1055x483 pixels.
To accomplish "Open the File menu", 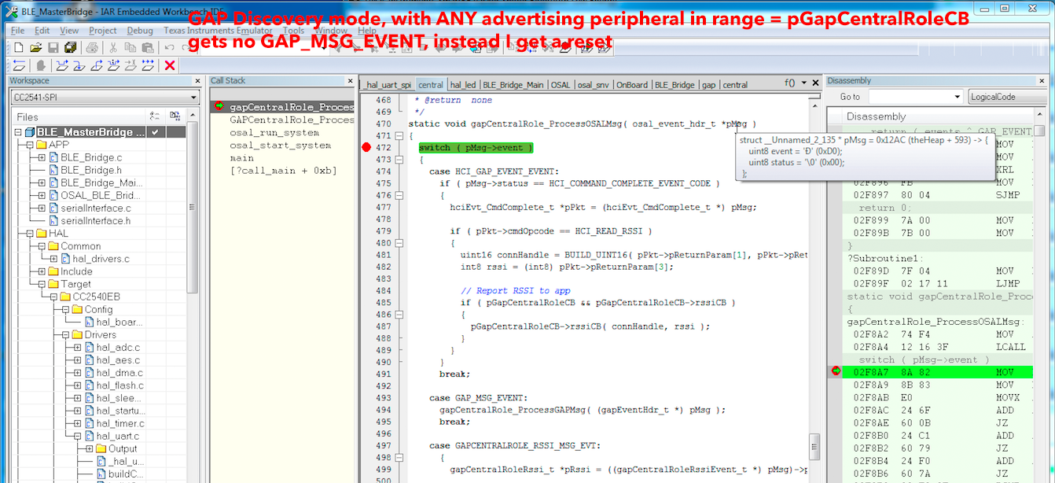I will click(x=18, y=31).
